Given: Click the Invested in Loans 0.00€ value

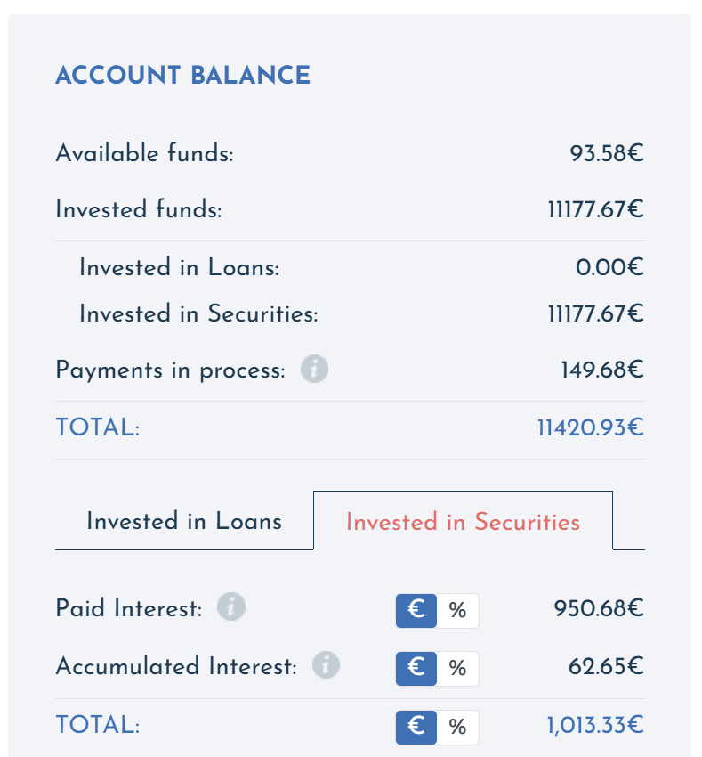Looking at the screenshot, I should coord(609,267).
